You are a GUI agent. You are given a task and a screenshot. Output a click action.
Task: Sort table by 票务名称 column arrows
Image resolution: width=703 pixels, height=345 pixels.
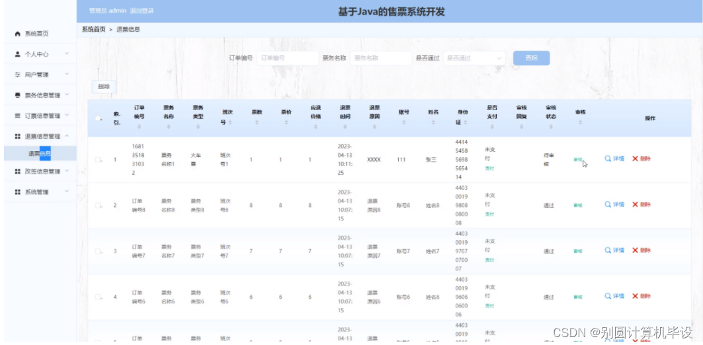click(169, 127)
